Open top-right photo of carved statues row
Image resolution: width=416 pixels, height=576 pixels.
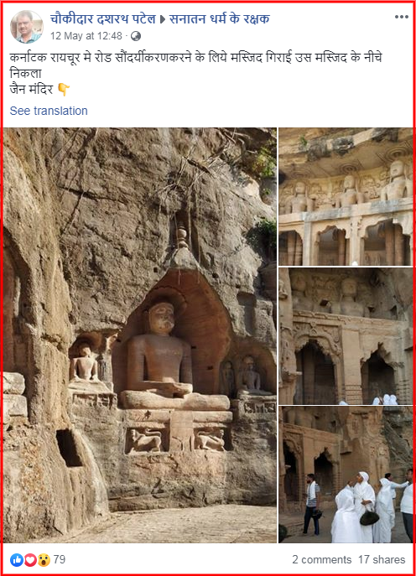346,196
